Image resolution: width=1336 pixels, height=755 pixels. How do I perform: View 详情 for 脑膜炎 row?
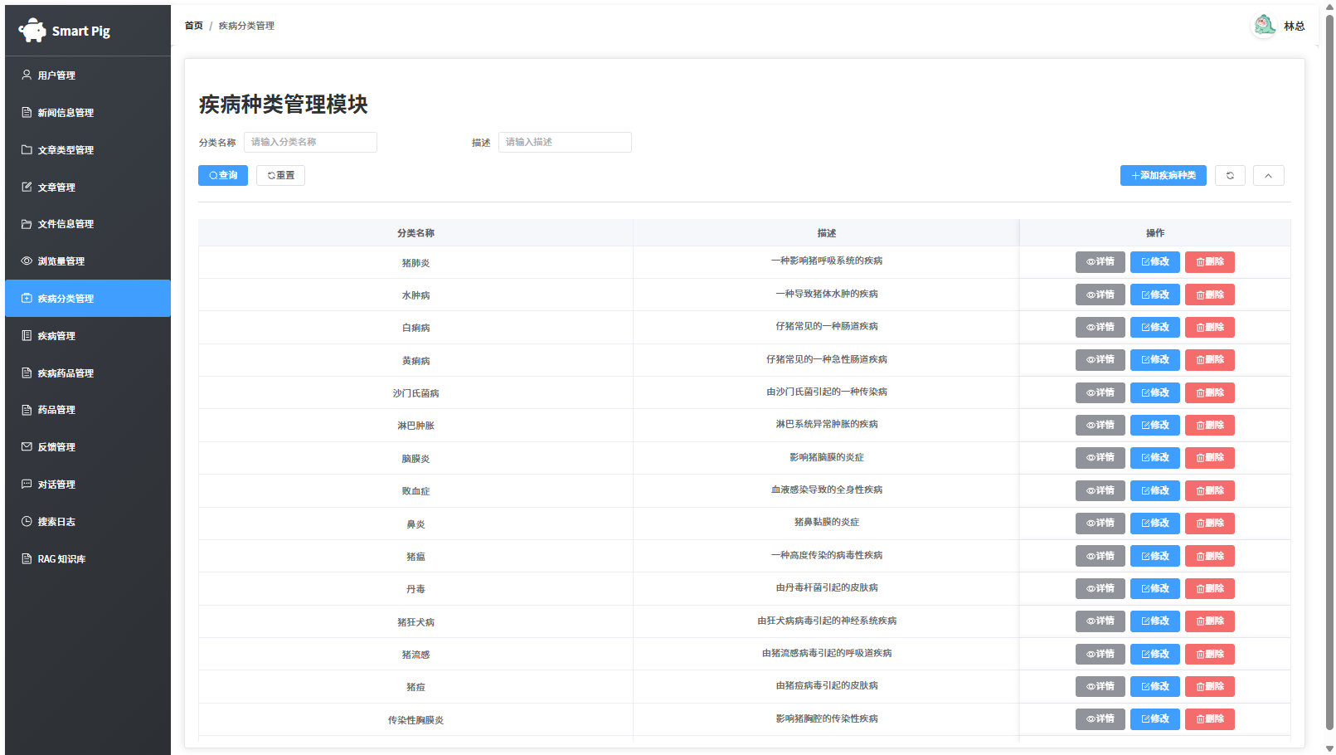pos(1100,458)
